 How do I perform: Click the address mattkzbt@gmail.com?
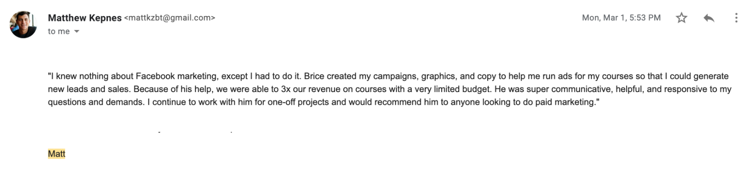pos(170,18)
